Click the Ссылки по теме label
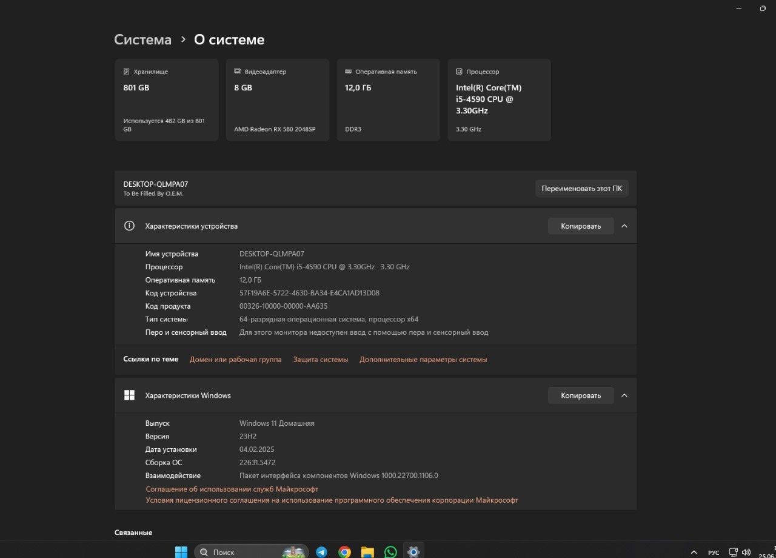 click(151, 359)
